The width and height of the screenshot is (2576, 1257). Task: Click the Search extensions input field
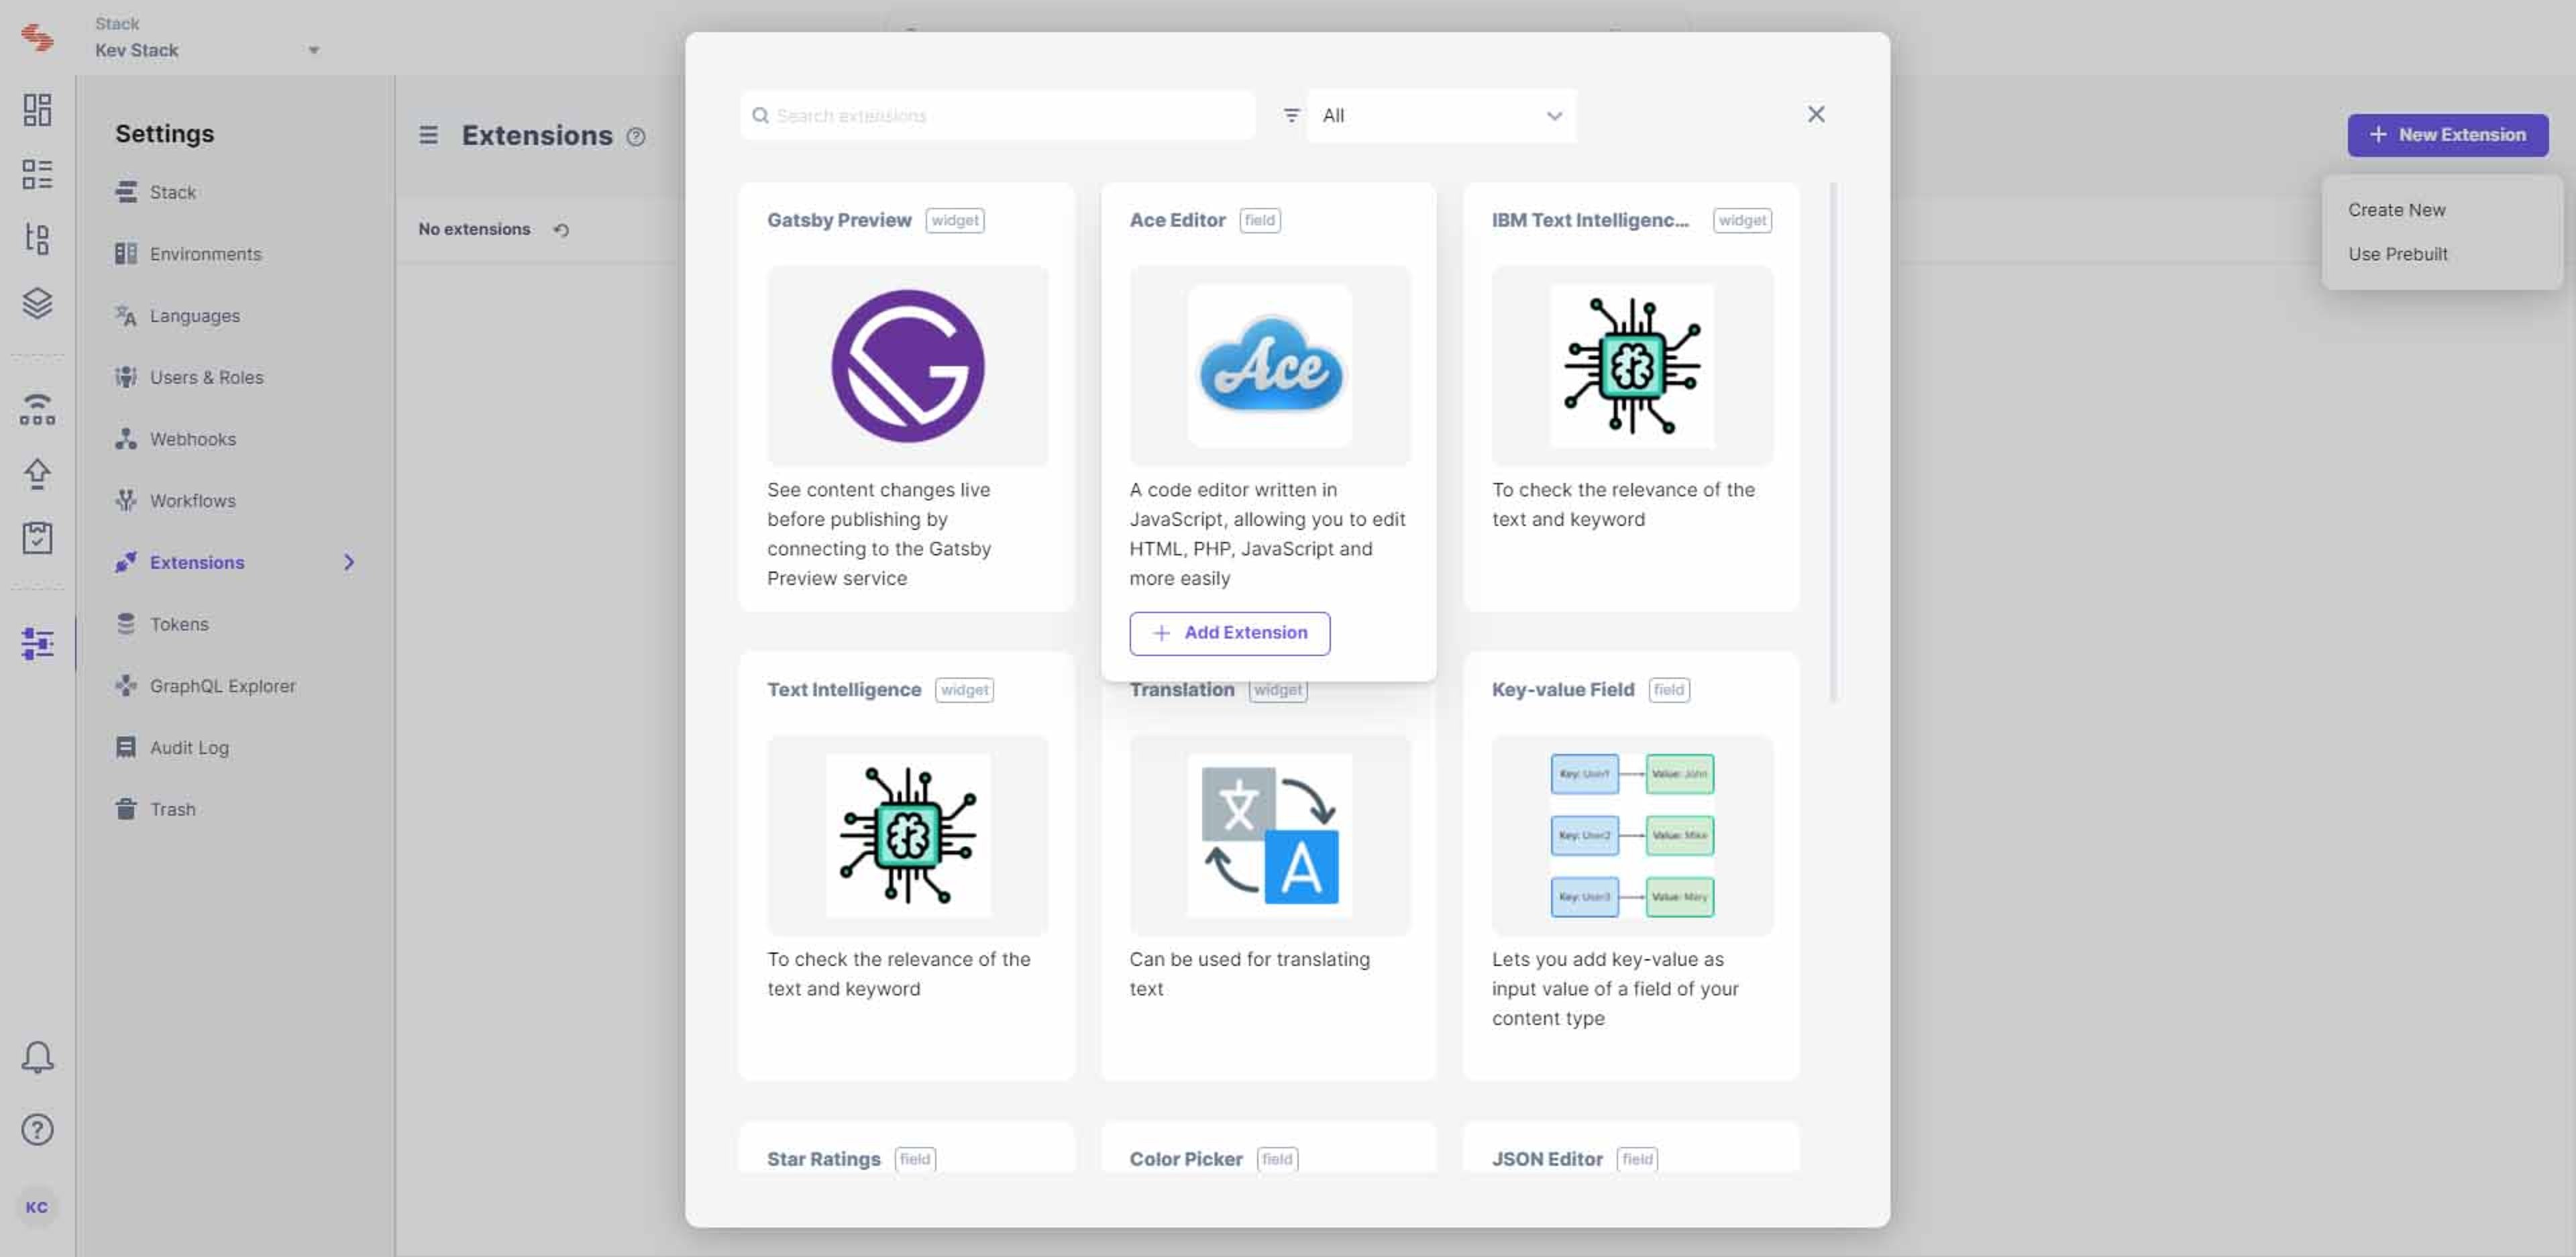coord(997,116)
